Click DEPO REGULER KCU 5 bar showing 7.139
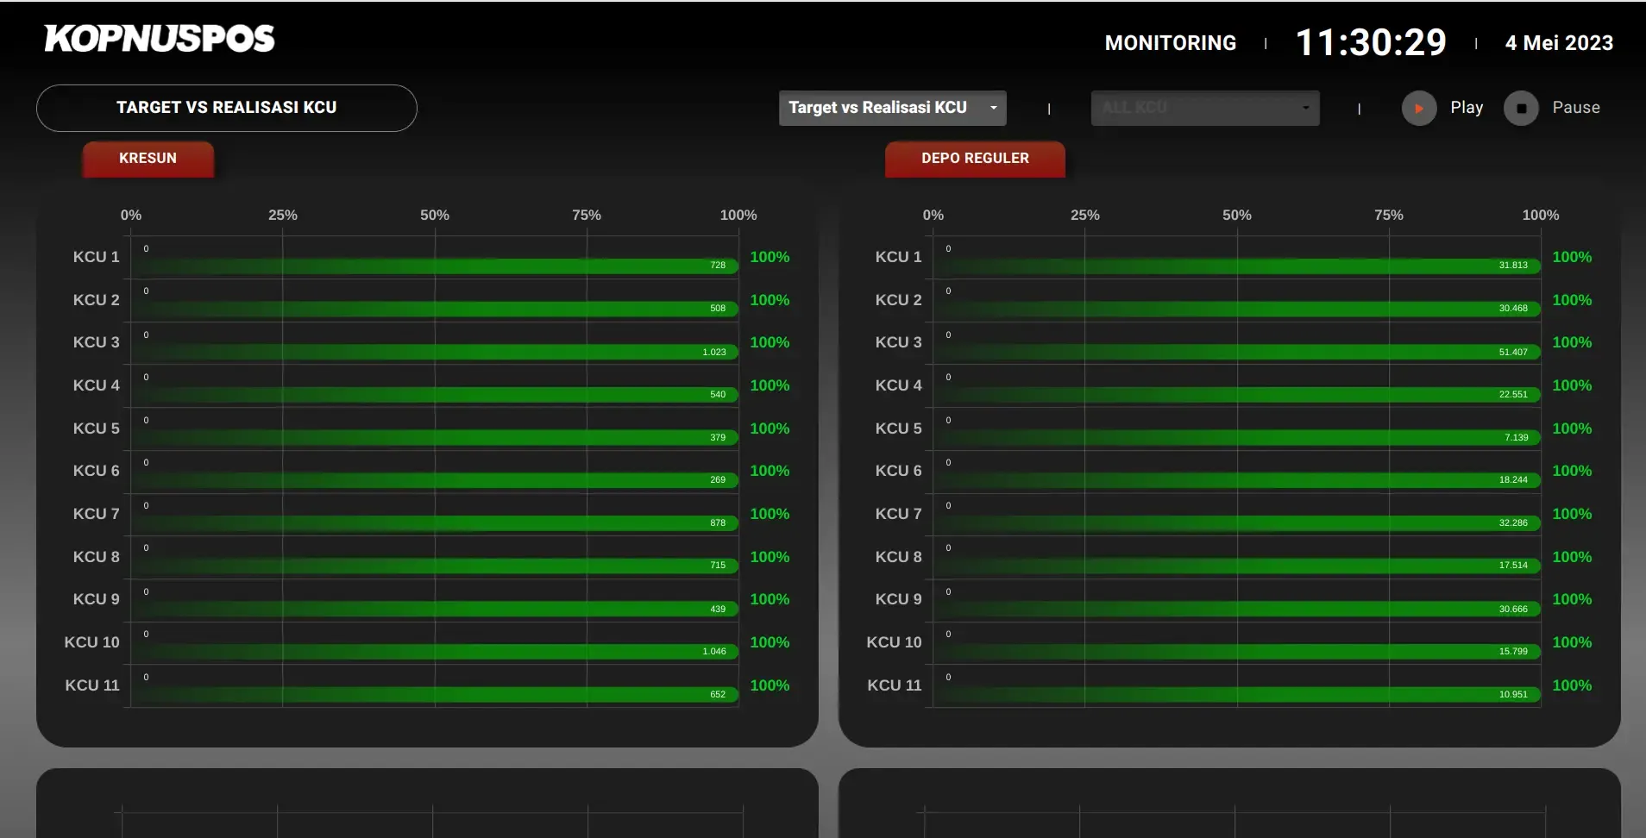 click(x=1237, y=437)
